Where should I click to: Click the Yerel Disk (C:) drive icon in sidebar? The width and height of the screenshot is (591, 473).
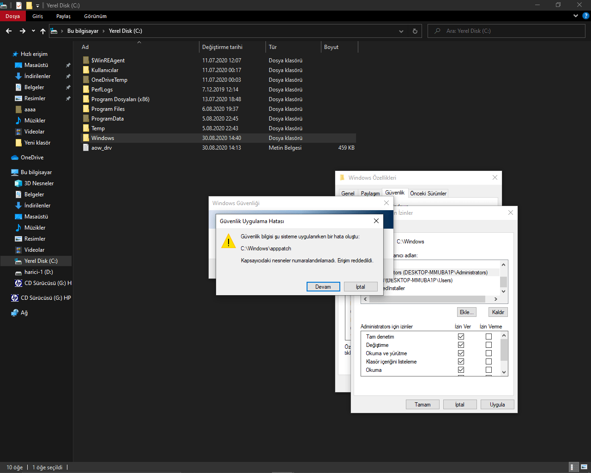[18, 261]
